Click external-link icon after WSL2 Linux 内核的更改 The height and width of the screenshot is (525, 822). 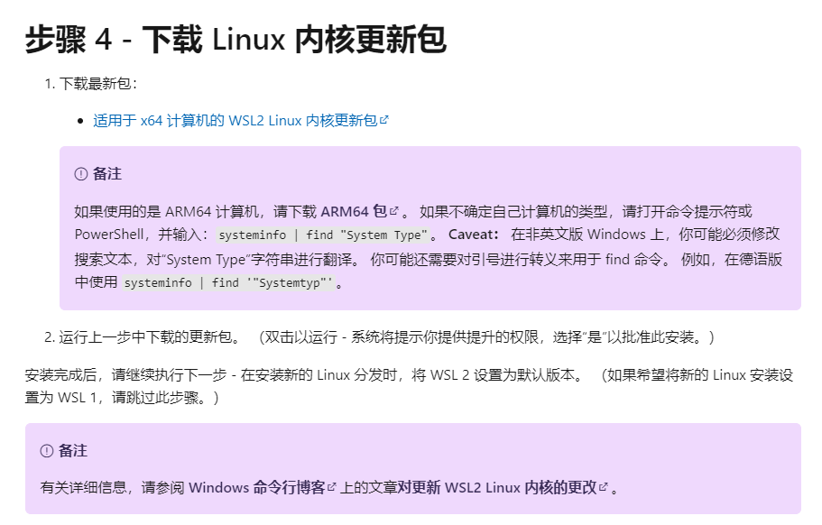tap(604, 487)
